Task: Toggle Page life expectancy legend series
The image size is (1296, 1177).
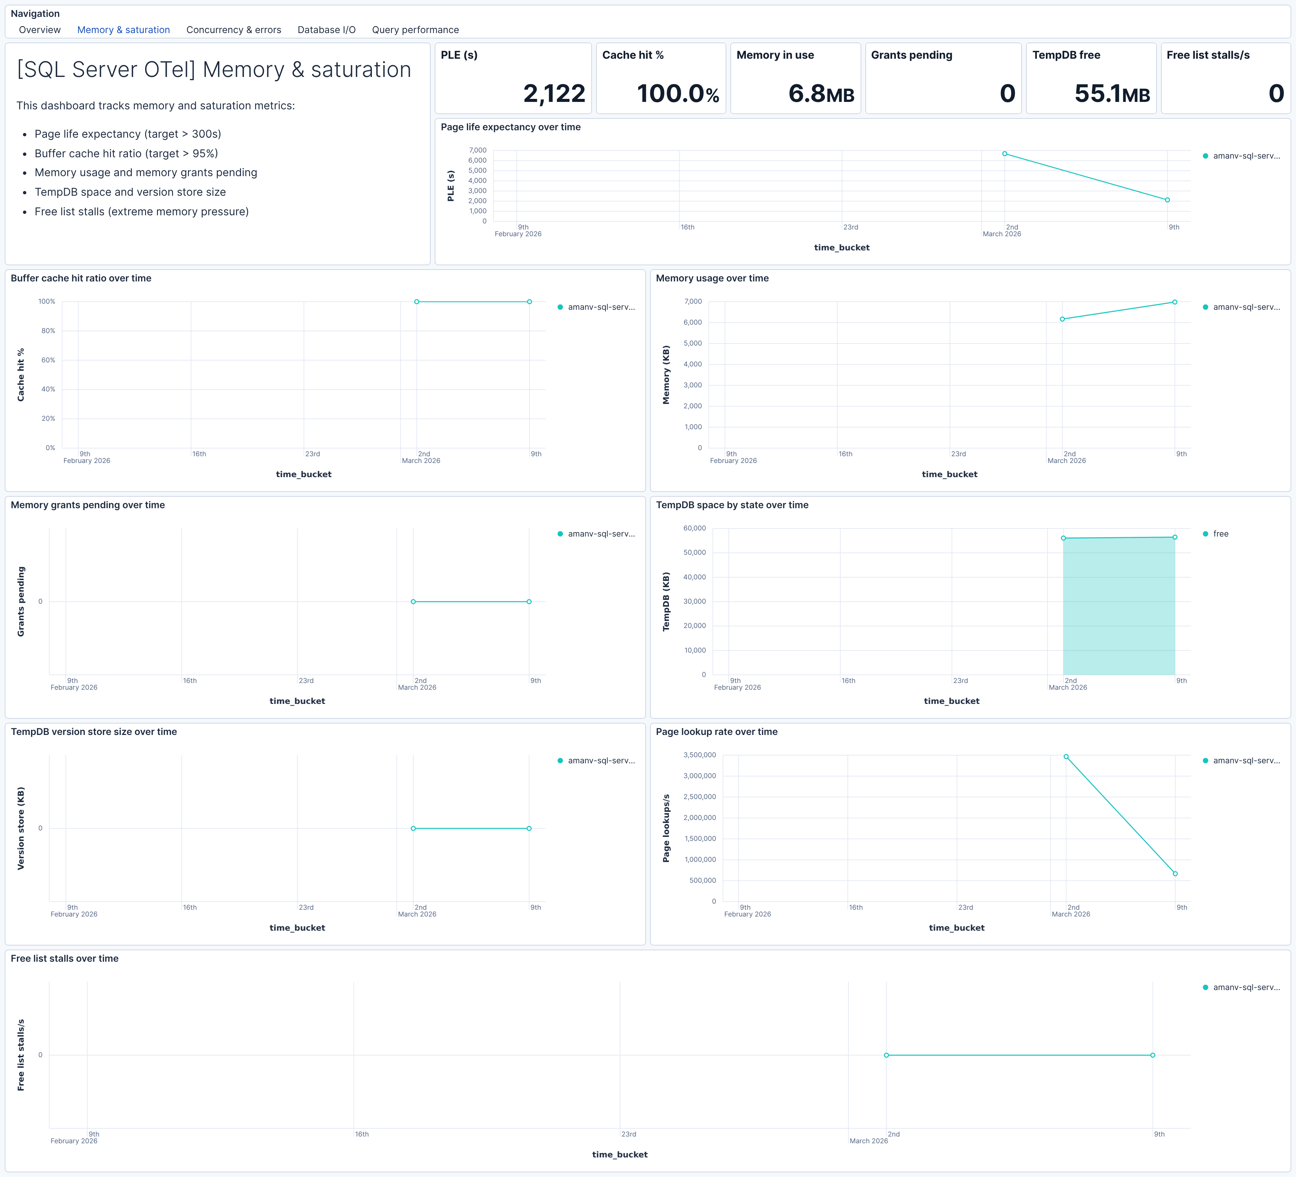Action: click(1245, 156)
